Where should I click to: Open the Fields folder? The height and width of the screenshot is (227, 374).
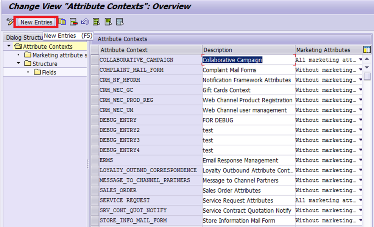[45, 73]
